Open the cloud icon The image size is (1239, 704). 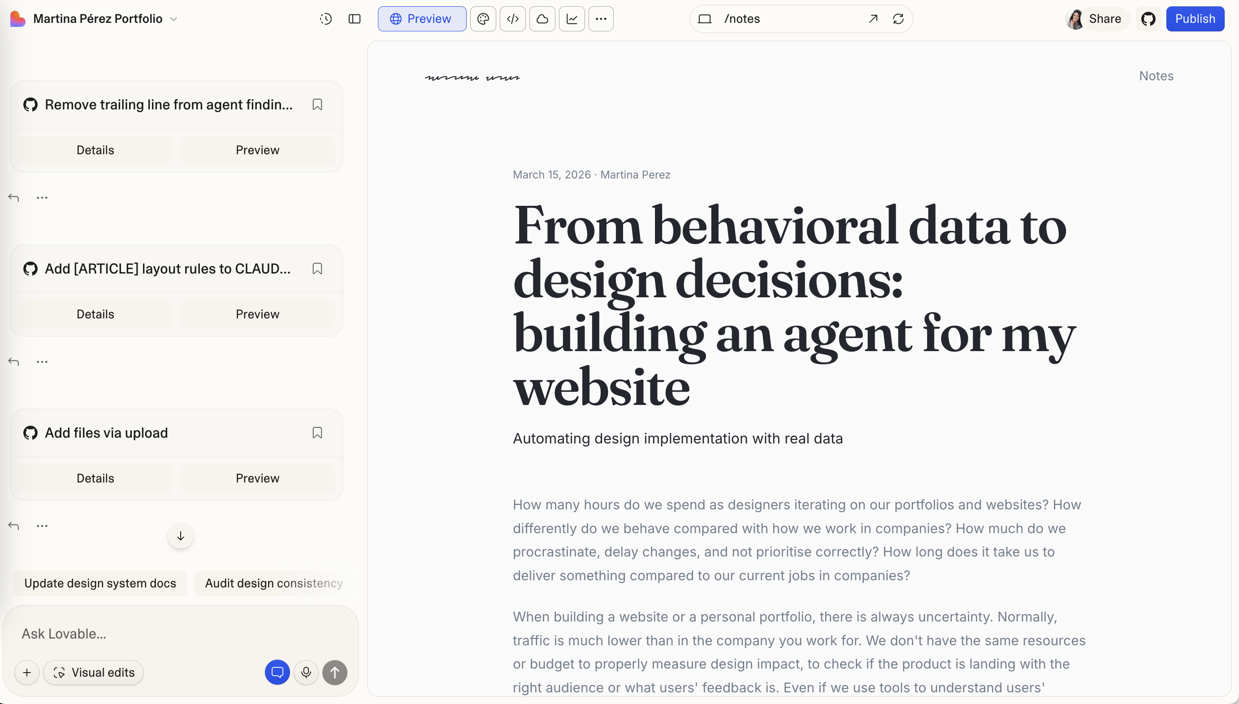coord(542,19)
